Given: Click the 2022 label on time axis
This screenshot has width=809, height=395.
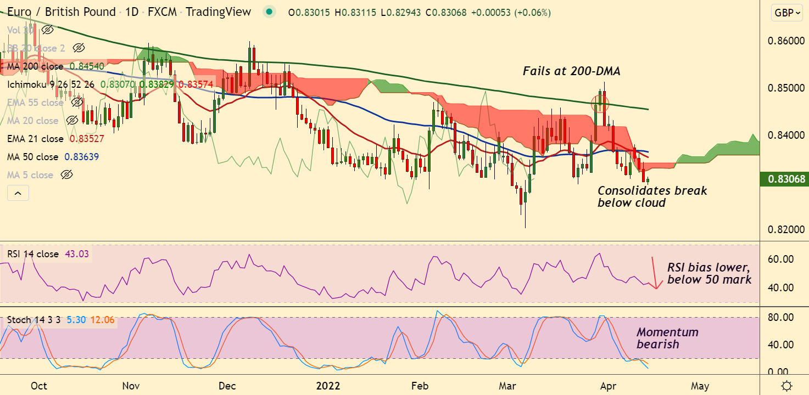Looking at the screenshot, I should [329, 385].
